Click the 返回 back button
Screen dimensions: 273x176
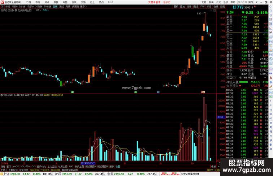coord(222,7)
